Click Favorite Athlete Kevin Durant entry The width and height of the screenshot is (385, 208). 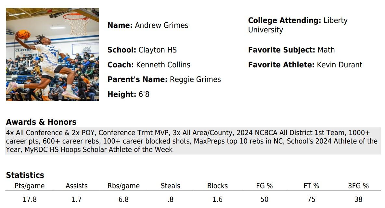(x=305, y=65)
